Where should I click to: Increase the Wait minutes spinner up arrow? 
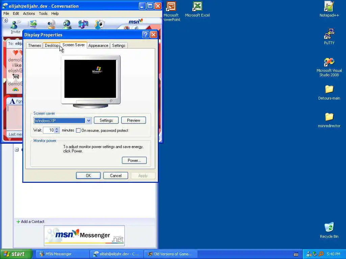tap(57, 128)
